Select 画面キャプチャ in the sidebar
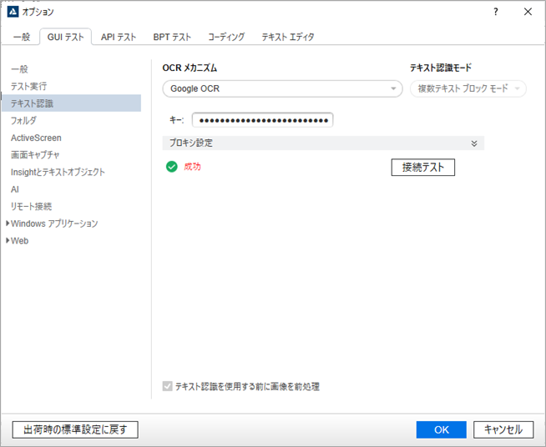This screenshot has width=546, height=447. pyautogui.click(x=35, y=155)
